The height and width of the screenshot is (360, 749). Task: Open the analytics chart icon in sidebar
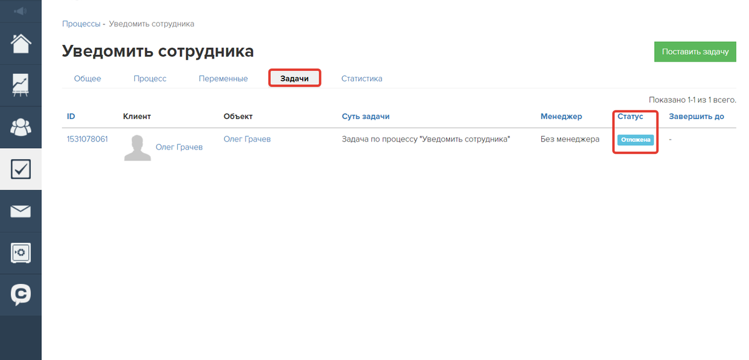21,85
